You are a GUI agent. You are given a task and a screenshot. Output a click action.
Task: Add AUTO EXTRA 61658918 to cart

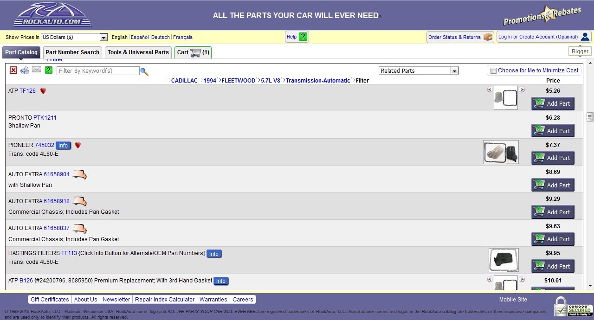[553, 212]
